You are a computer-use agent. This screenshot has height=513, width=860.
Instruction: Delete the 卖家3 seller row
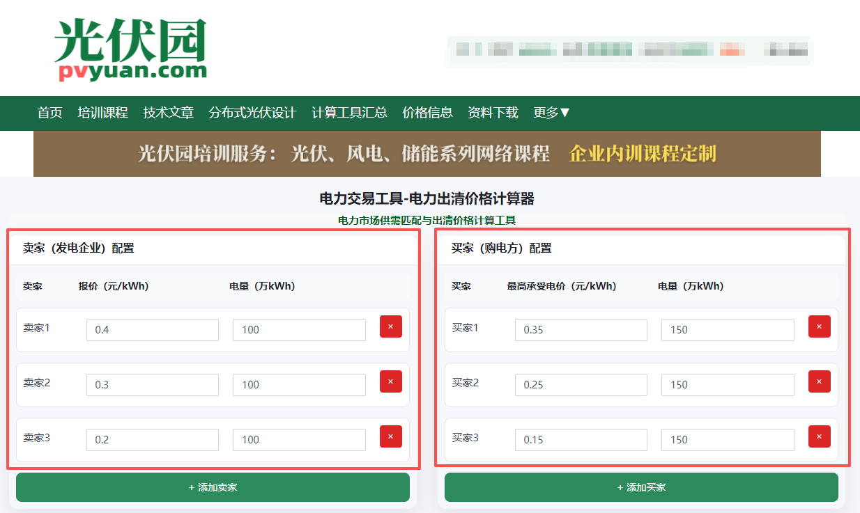(x=390, y=436)
